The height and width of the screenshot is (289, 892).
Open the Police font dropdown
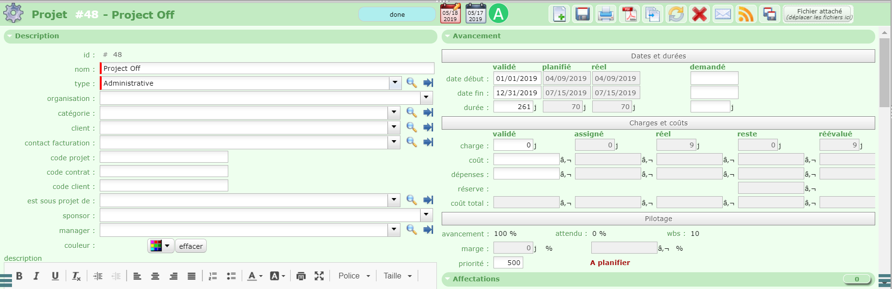click(x=354, y=276)
